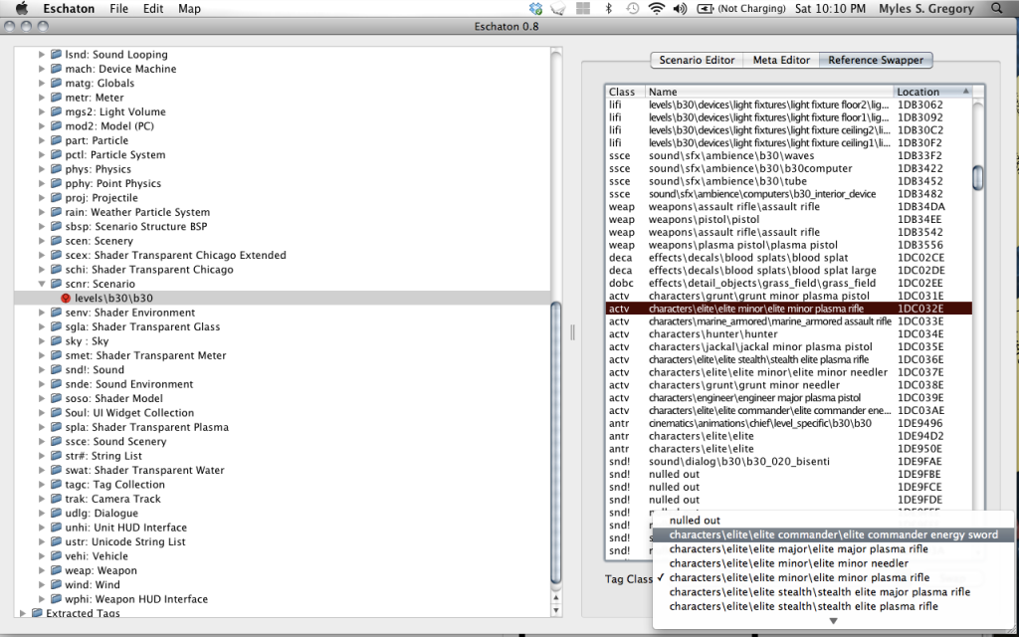Collapse the scnr: Scenario tree node

click(42, 284)
